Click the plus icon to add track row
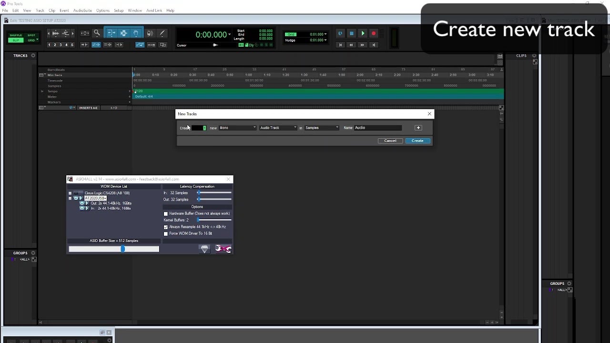The height and width of the screenshot is (343, 610). click(x=418, y=128)
